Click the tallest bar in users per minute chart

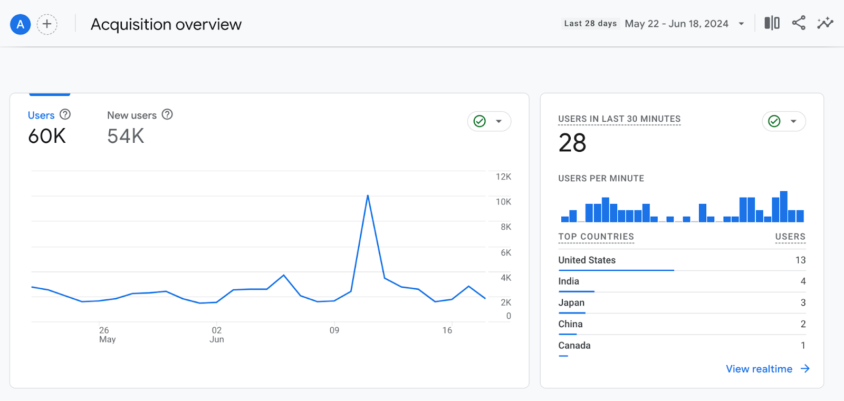(784, 207)
